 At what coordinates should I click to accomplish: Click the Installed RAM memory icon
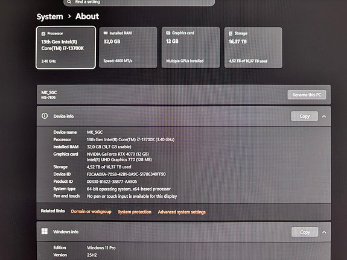[x=106, y=33]
